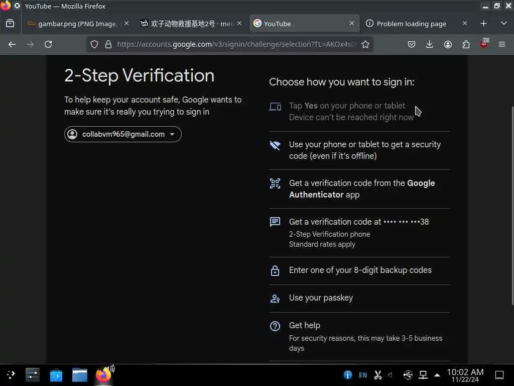The image size is (514, 386).
Task: Select Use your passkey option
Action: [359, 298]
